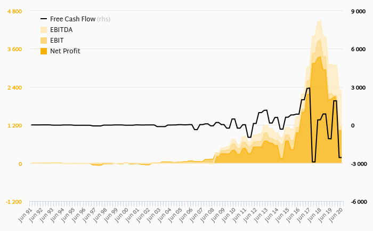This screenshot has height=231, width=373.
Task: Click the Jun 20 axis label
Action: coord(336,215)
